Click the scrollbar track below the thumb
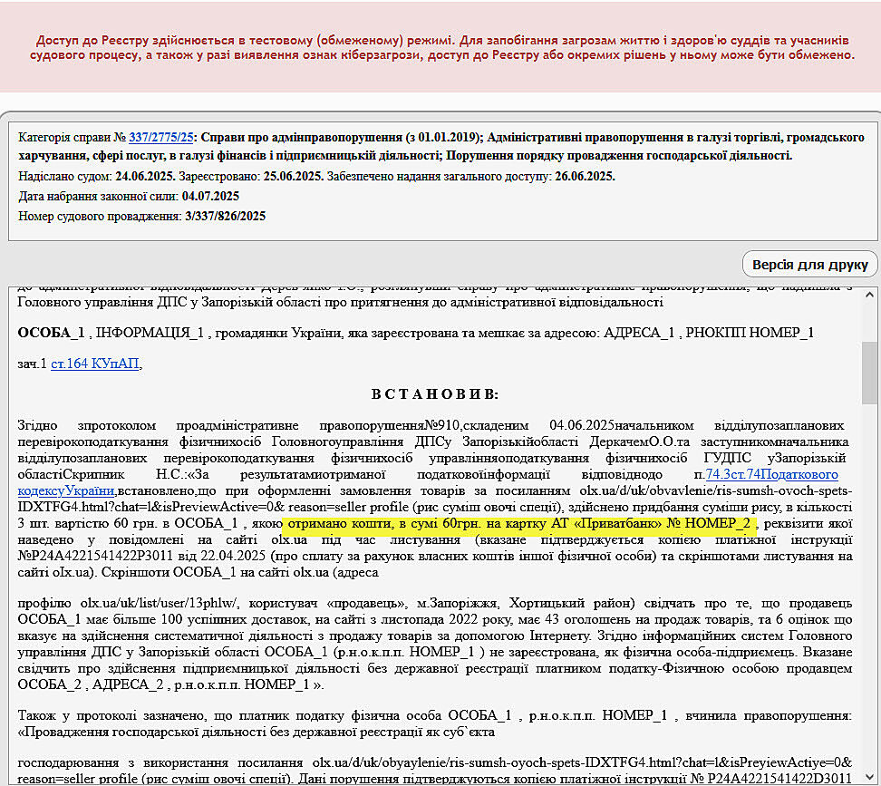This screenshot has width=881, height=786. tap(869, 589)
